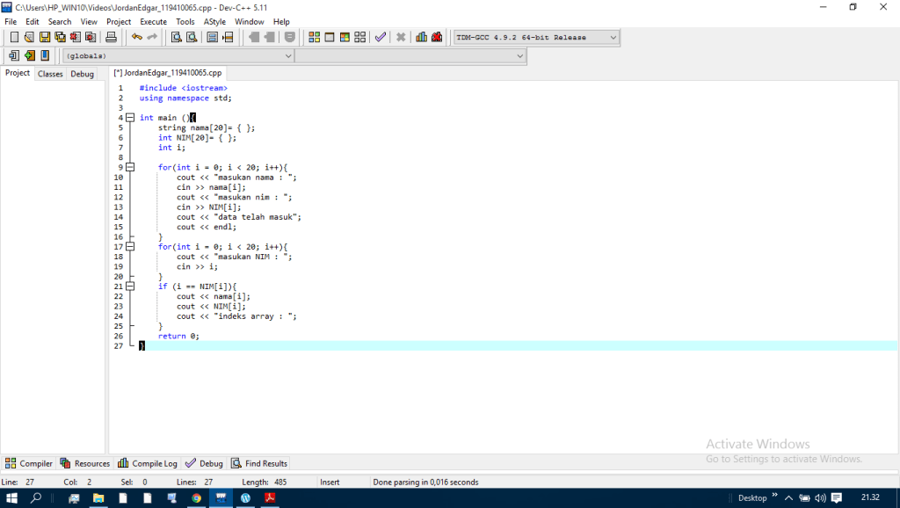Collapse the first for loop fold on line 9
Viewport: 900px width, 508px height.
(130, 167)
